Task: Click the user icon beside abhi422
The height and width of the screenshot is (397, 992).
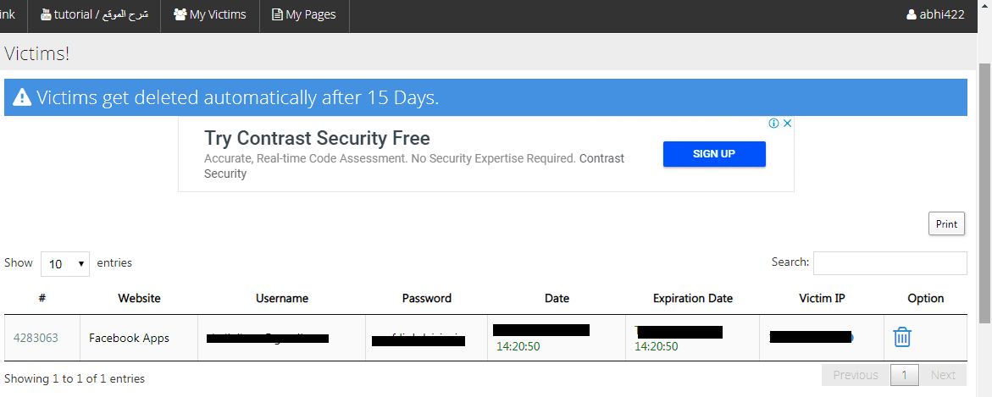Action: coord(911,14)
